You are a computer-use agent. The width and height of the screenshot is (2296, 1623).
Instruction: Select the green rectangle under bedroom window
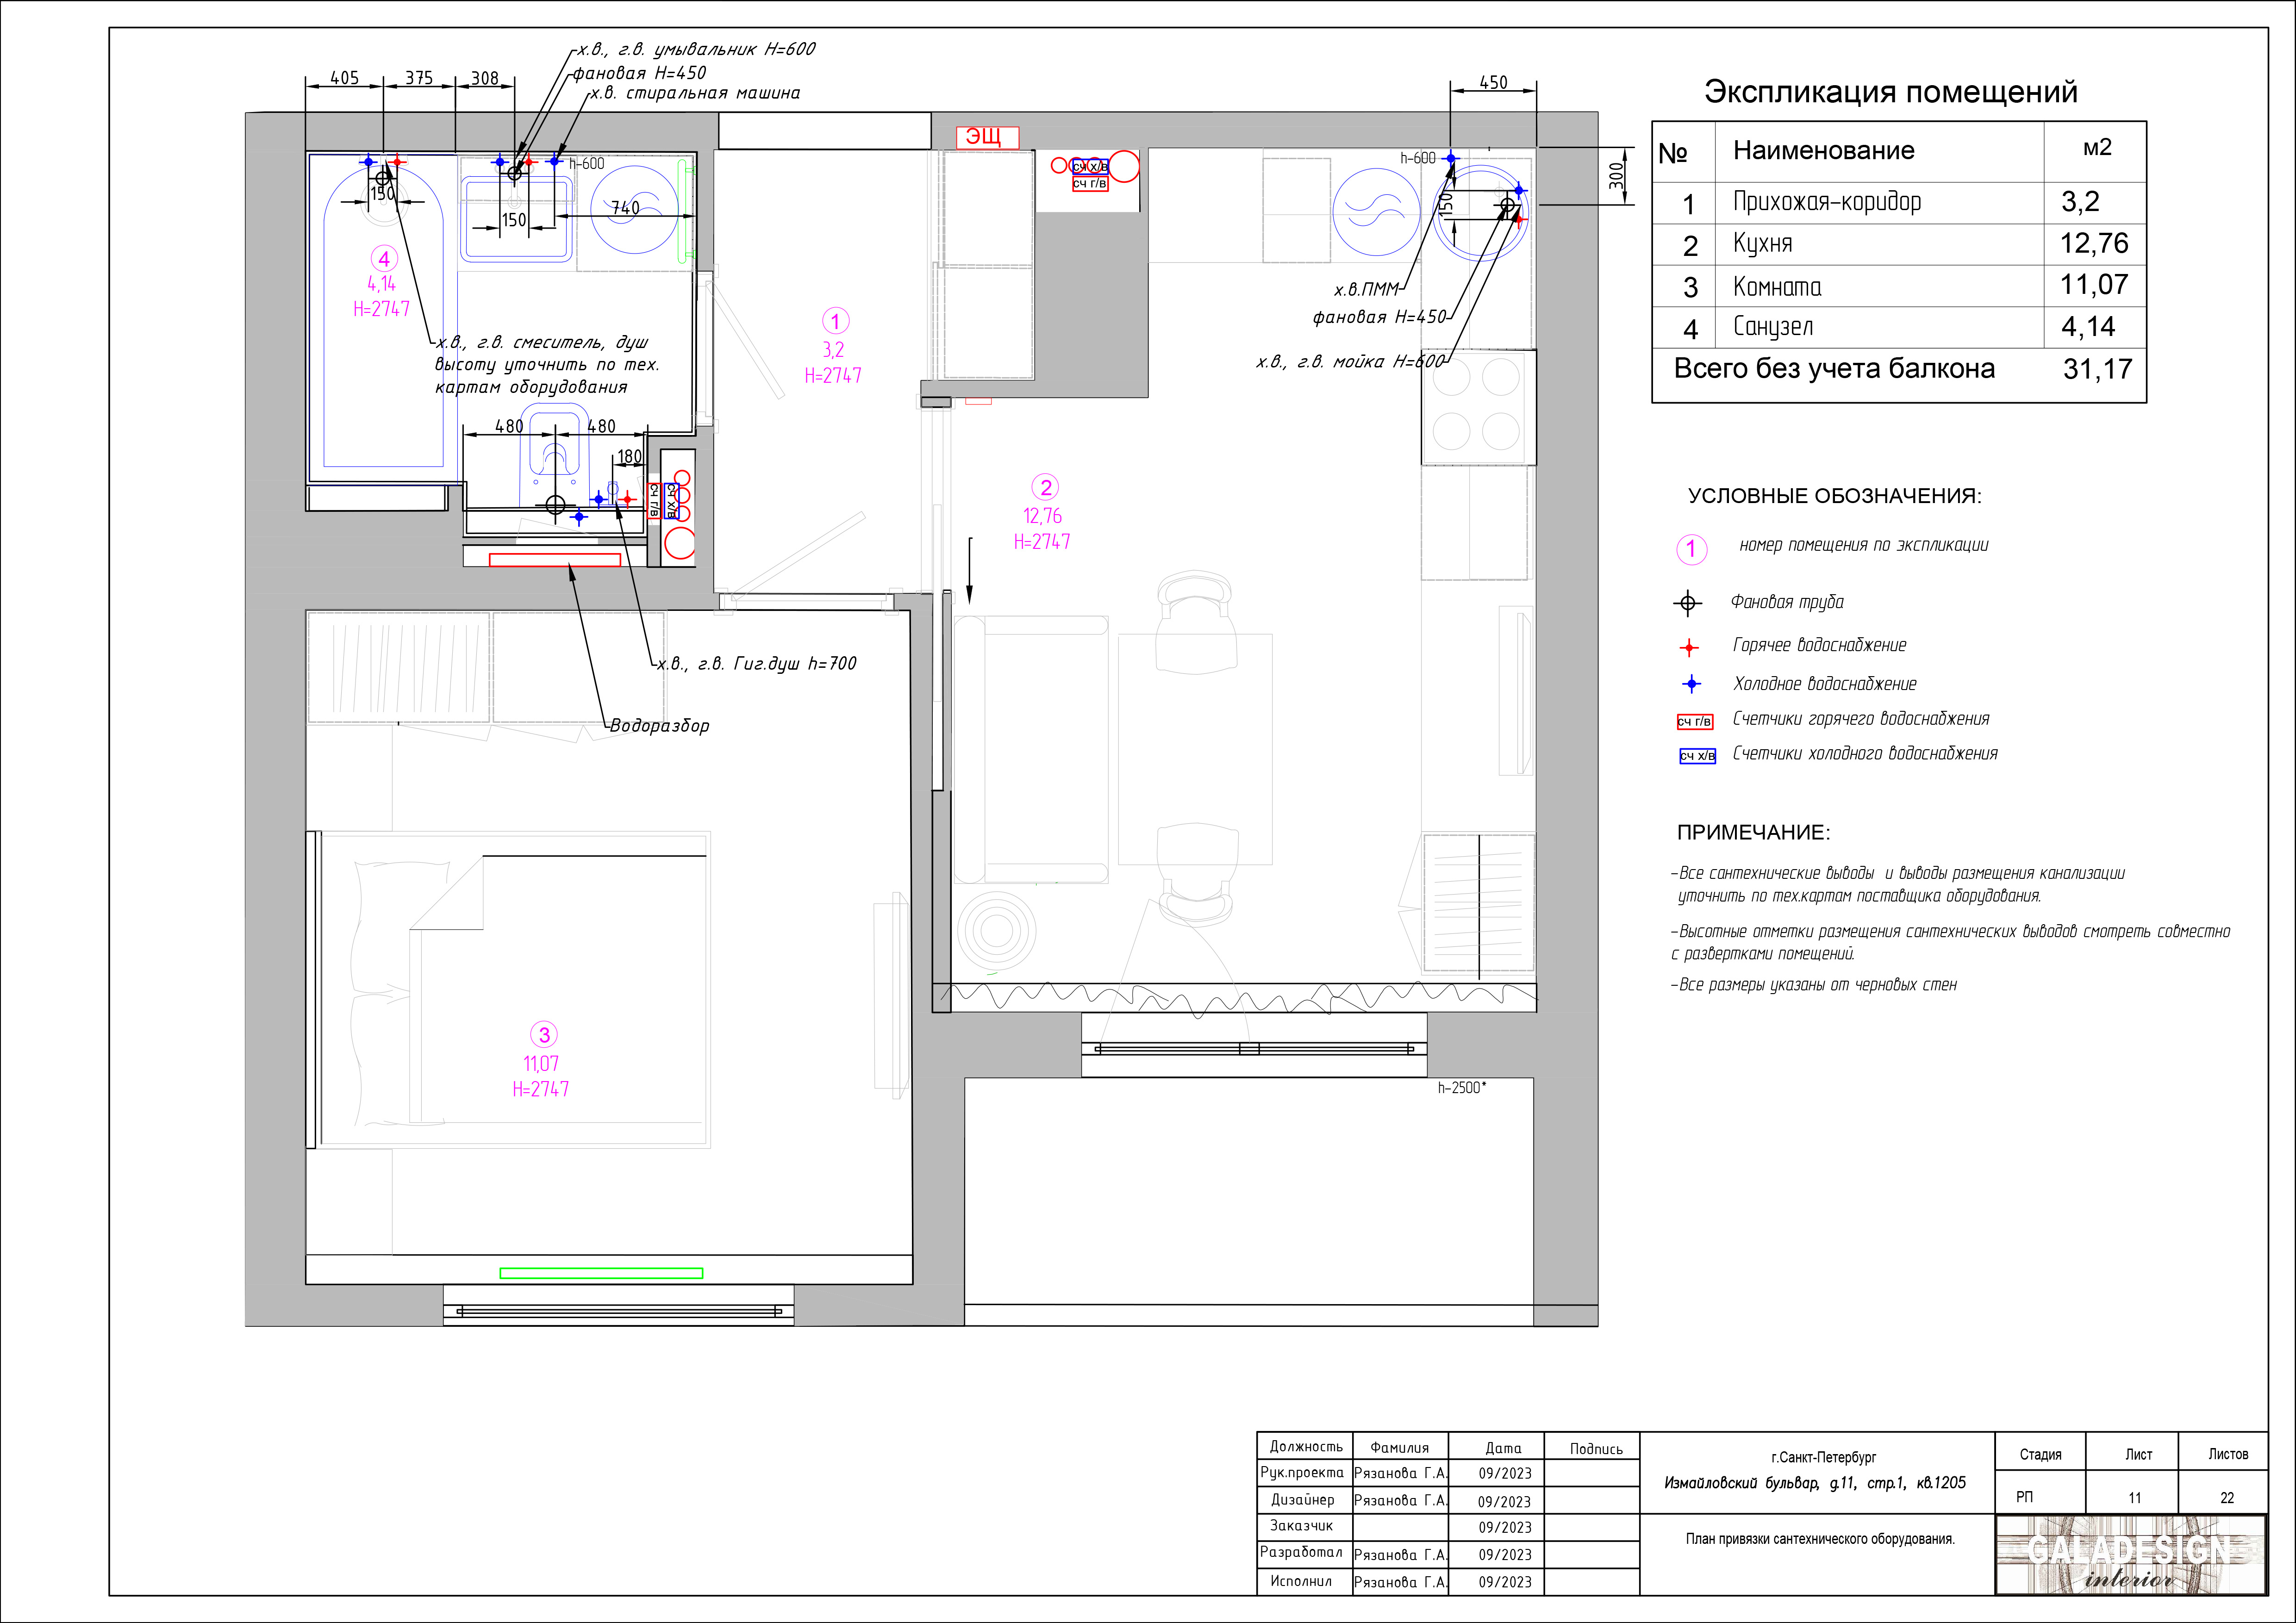[601, 1273]
